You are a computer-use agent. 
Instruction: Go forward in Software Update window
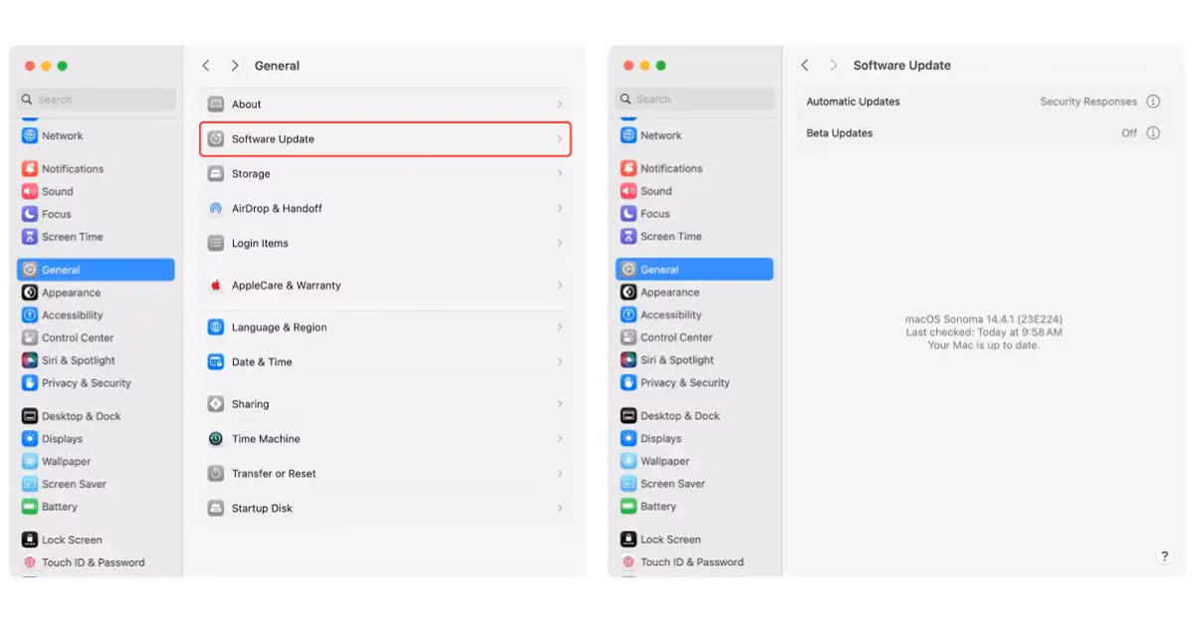(x=834, y=66)
